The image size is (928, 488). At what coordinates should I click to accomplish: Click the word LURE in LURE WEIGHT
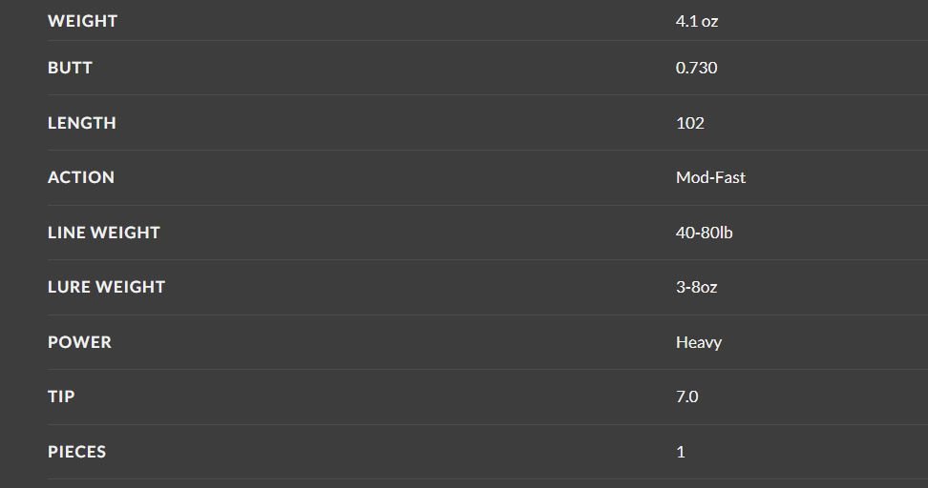(x=68, y=287)
